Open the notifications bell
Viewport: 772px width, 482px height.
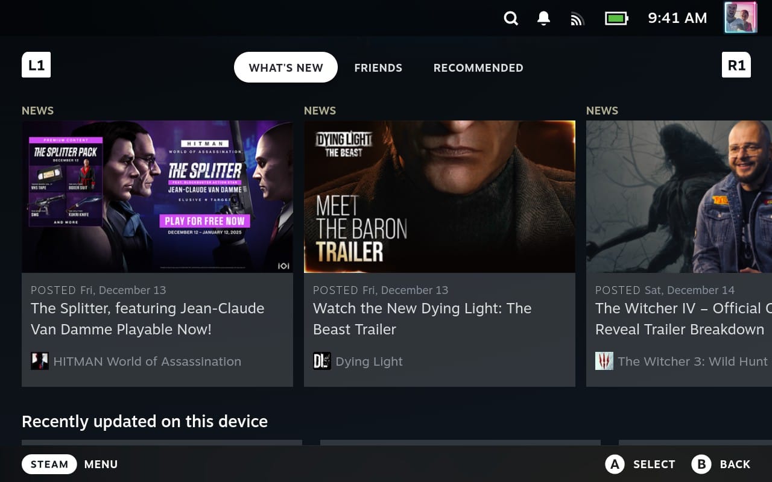click(543, 19)
